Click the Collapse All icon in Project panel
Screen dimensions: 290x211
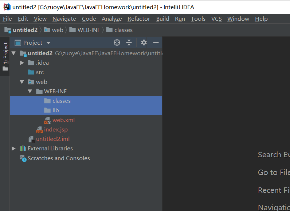pos(129,42)
